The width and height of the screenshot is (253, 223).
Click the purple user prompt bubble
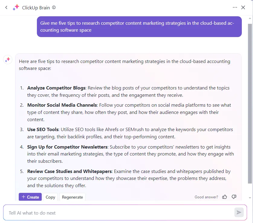point(139,27)
